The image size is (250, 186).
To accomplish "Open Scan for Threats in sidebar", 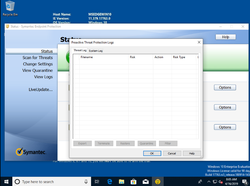I will click(x=38, y=58).
